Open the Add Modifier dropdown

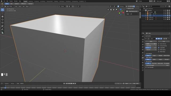click(157, 36)
